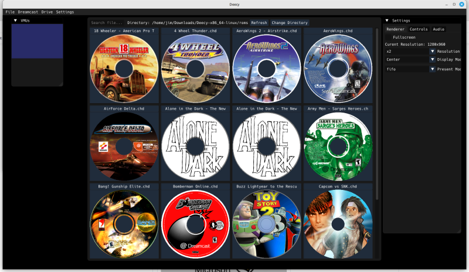
Task: Click the AeroWings 2 - Airstrike.chd title
Action: tap(267, 31)
